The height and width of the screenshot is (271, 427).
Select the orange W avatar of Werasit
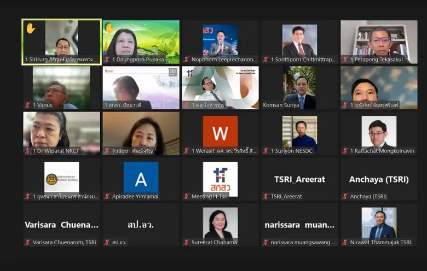(220, 131)
